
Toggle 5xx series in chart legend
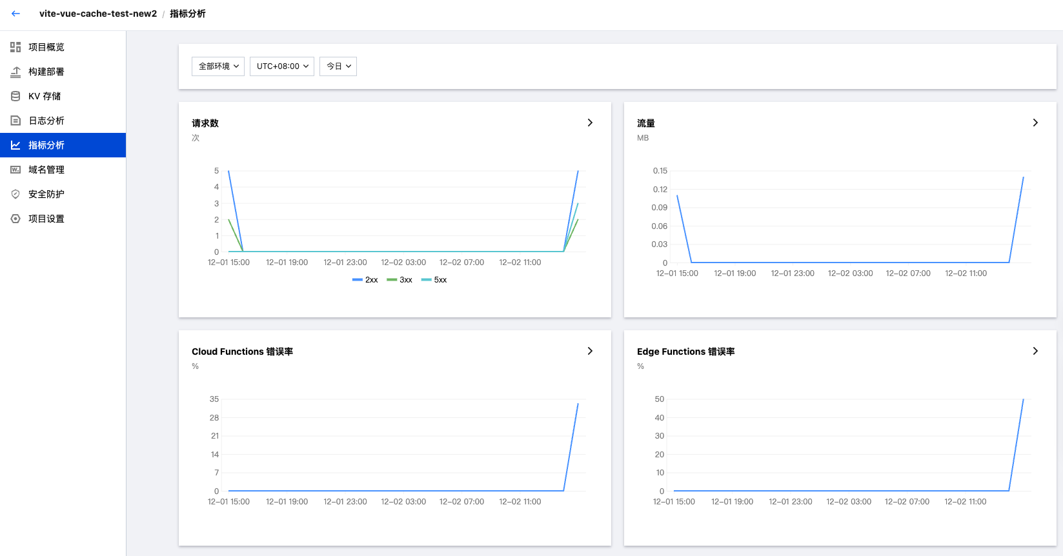point(434,280)
